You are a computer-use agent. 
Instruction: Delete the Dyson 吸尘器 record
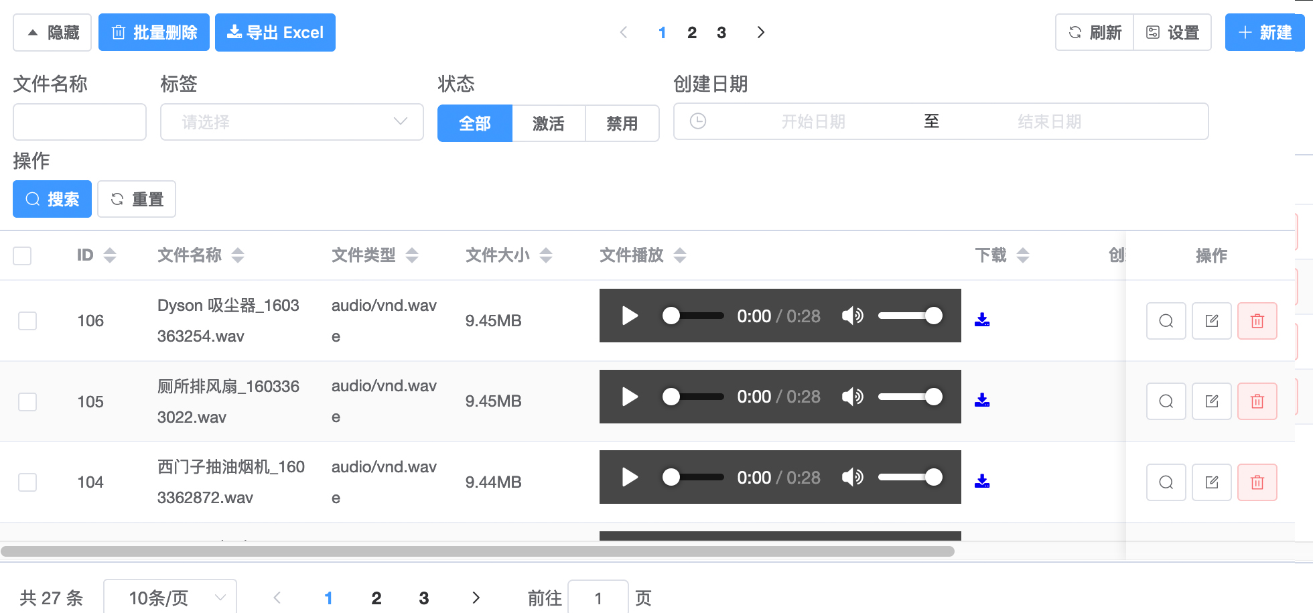tap(1257, 321)
